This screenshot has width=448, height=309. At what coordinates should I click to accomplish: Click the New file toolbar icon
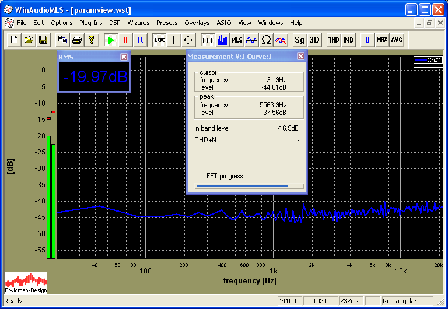click(13, 40)
